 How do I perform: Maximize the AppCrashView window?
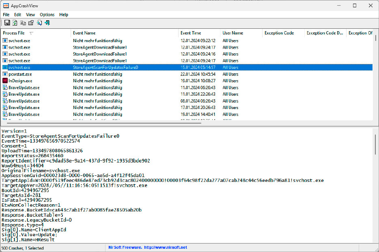click(355, 6)
